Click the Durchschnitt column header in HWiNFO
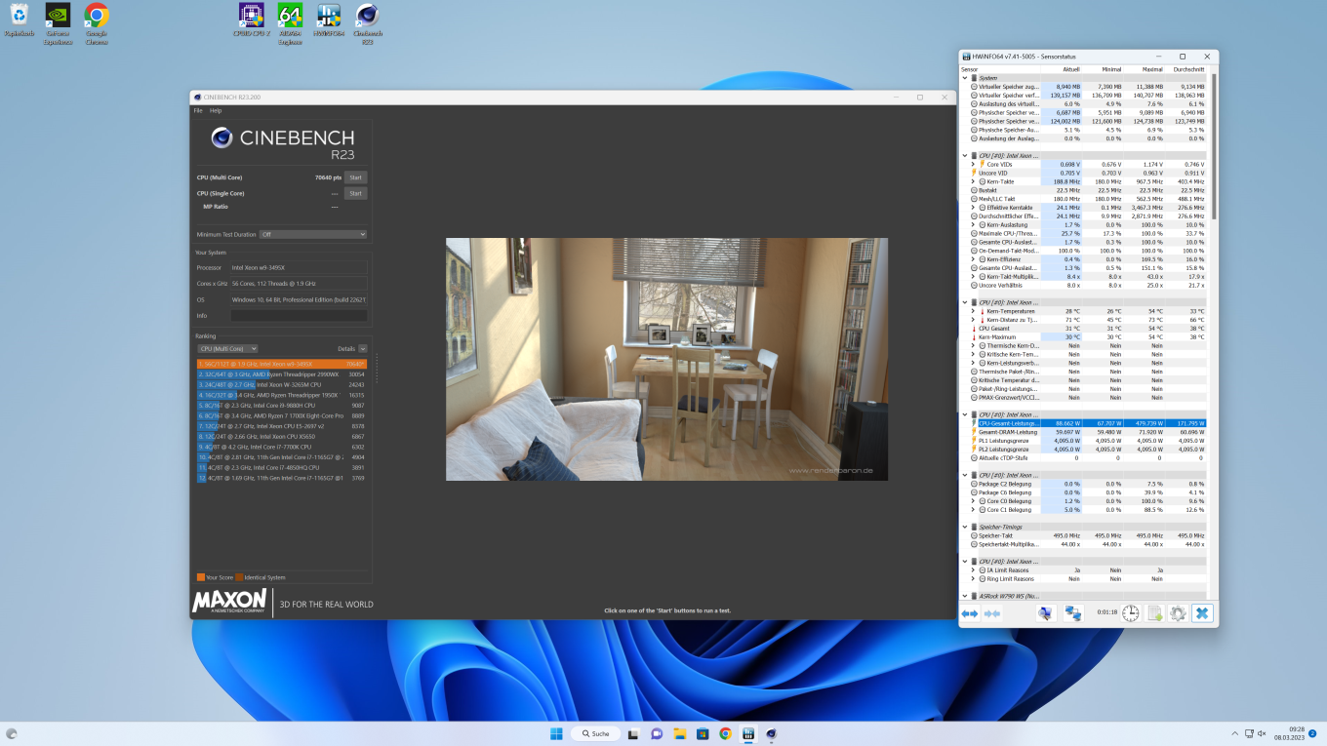Viewport: 1327px width, 746px height. click(1188, 69)
